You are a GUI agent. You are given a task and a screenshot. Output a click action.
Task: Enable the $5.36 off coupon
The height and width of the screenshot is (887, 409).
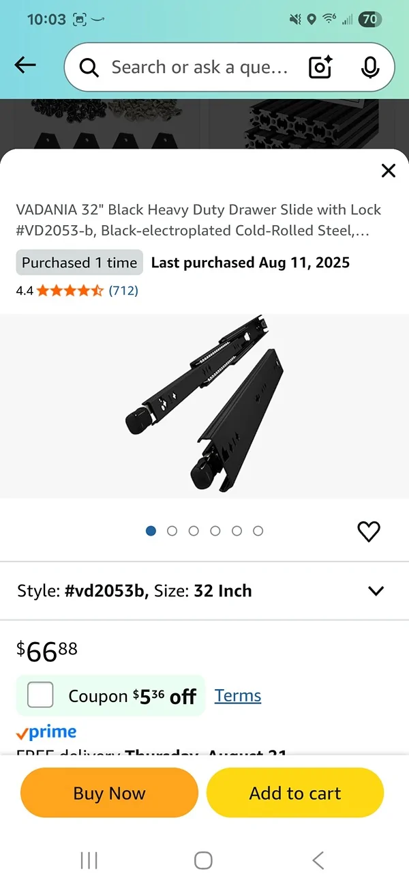coord(40,695)
